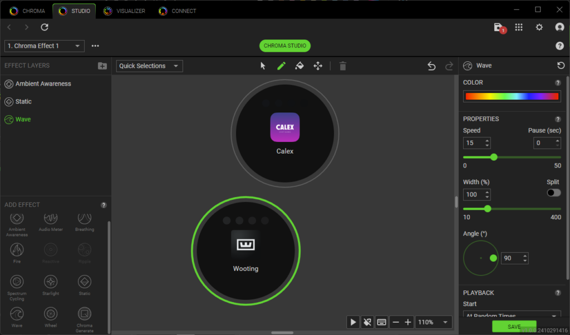This screenshot has width=570, height=335.
Task: Refresh using the reload icon
Action: click(x=45, y=27)
